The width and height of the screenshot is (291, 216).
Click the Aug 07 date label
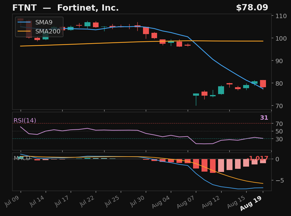coord(186,202)
